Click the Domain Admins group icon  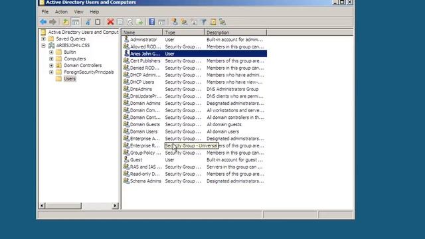(x=126, y=103)
